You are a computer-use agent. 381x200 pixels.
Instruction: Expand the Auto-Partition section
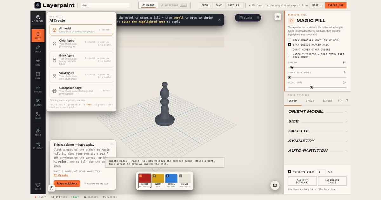point(317,151)
